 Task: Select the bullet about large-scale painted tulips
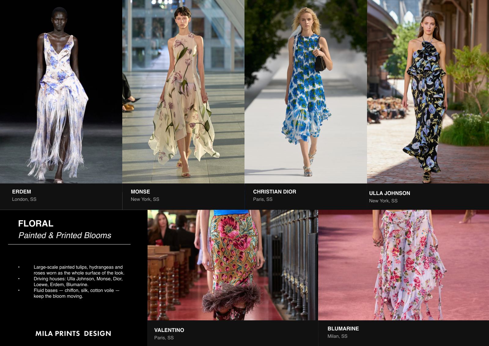pyautogui.click(x=79, y=270)
